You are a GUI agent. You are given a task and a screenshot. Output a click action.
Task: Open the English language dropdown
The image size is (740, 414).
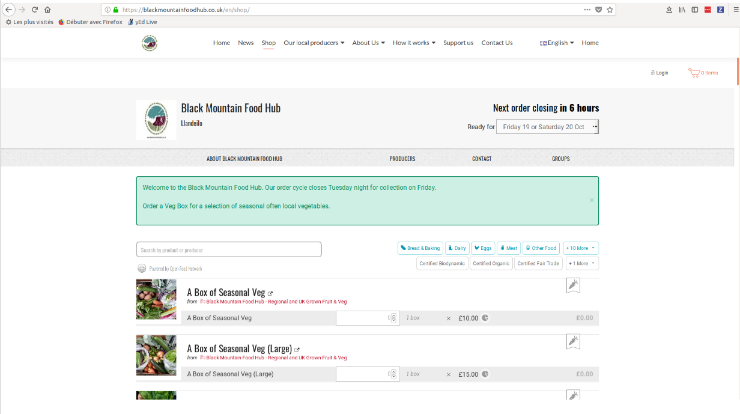[557, 43]
